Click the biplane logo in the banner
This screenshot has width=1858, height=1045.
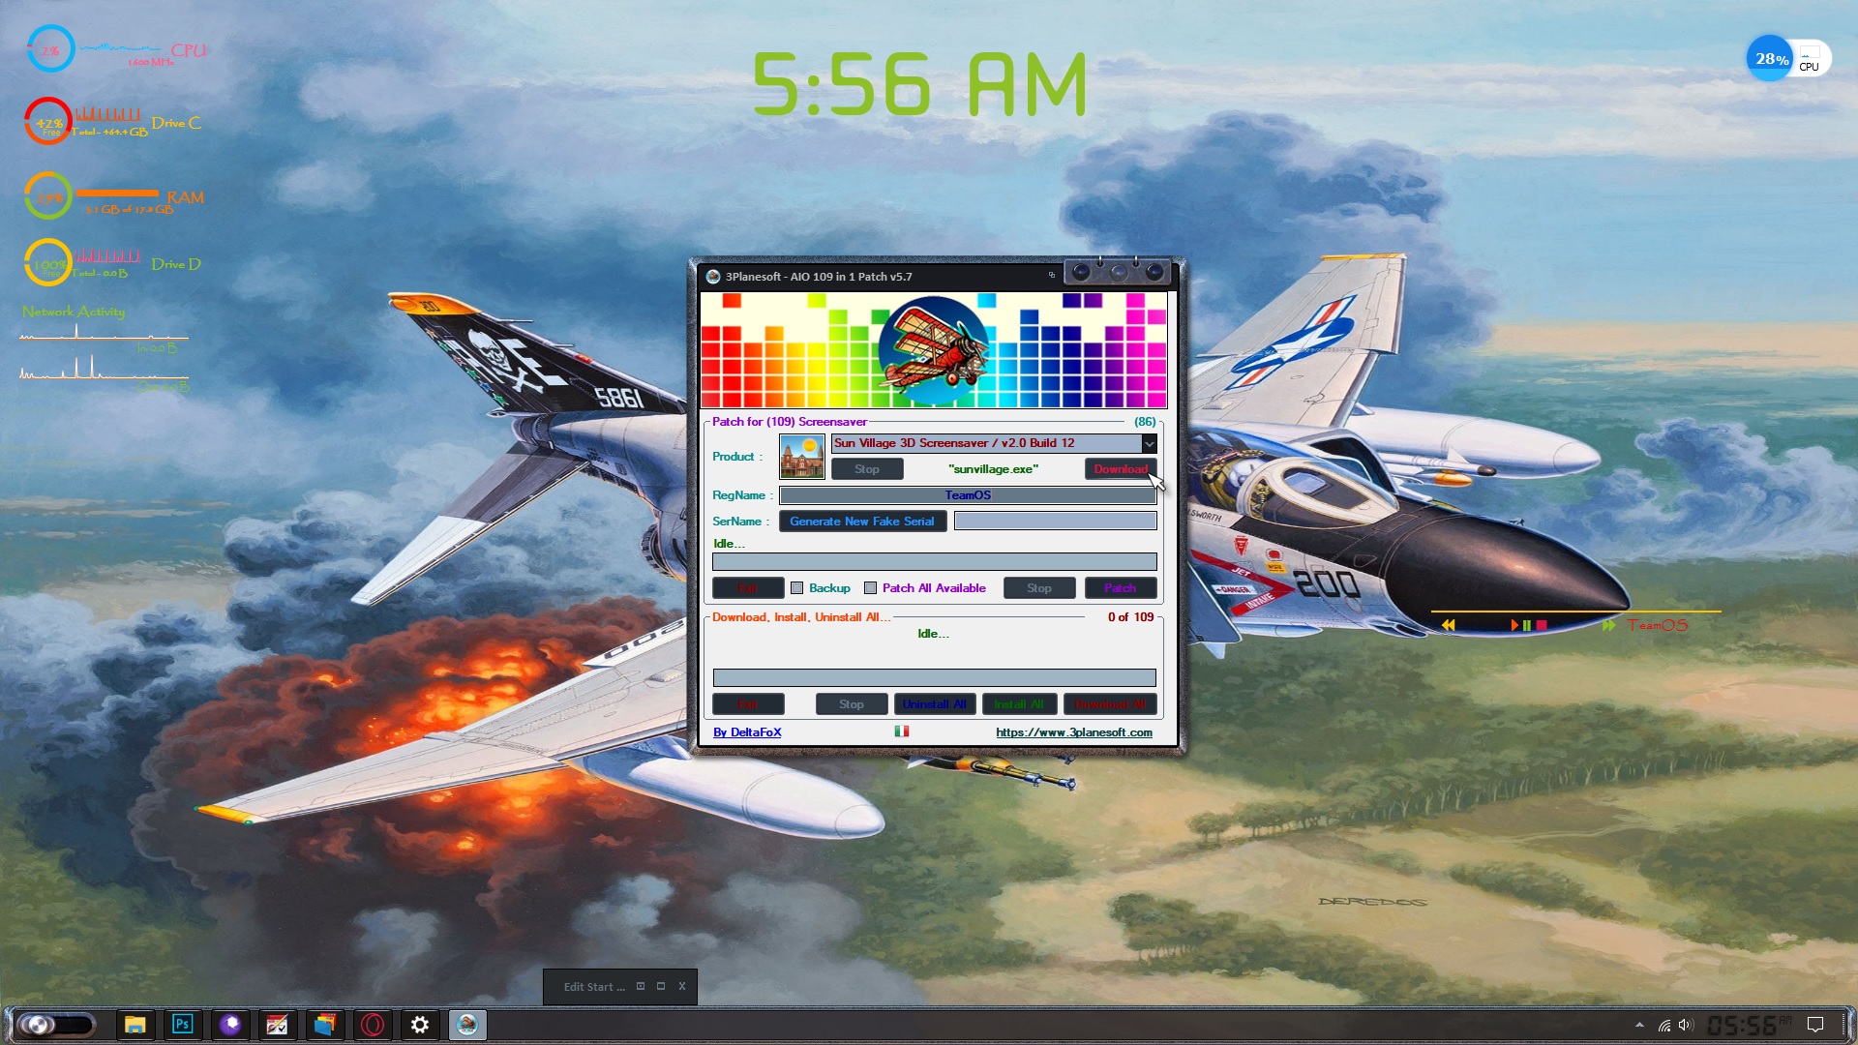pos(934,350)
